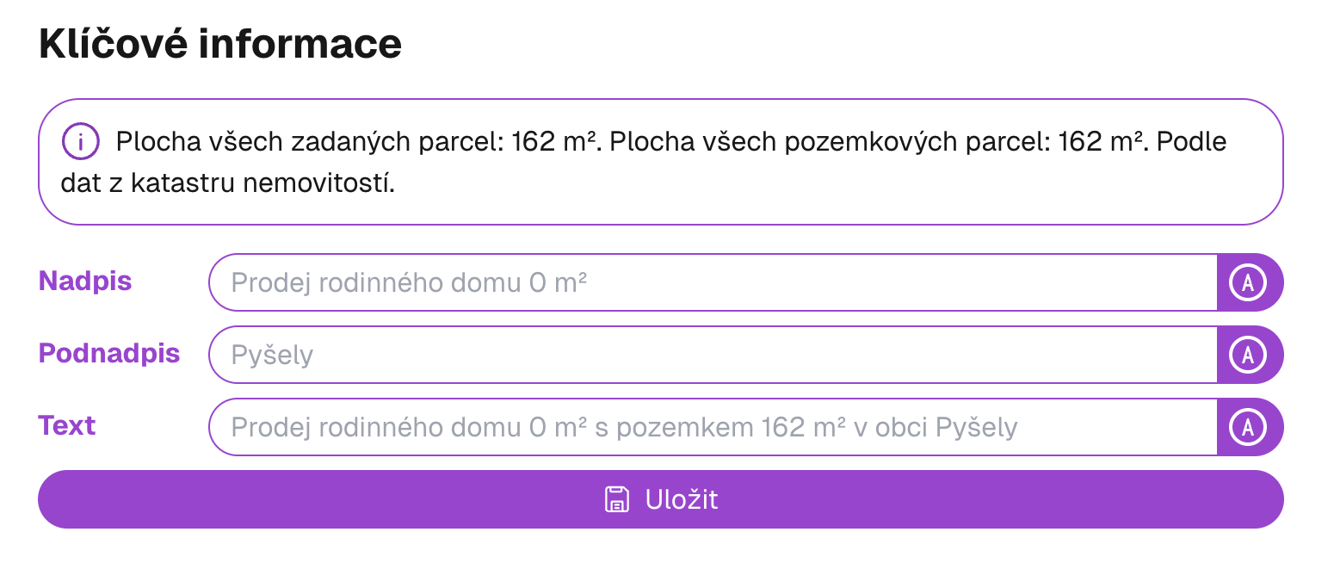
Task: Click the circled A icon beside the Nadpis field
Action: coord(1250,282)
